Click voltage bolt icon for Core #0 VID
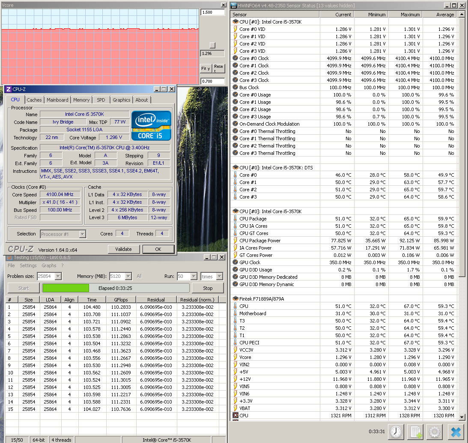Screen dimensions: 468x443 point(235,29)
